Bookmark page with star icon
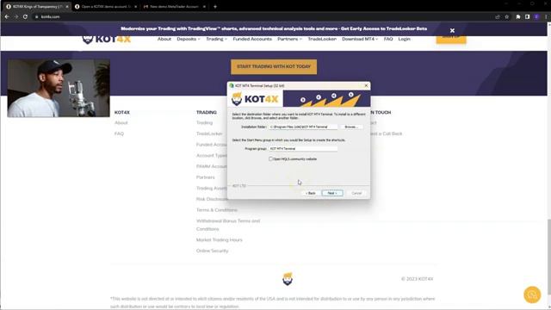 pyautogui.click(x=507, y=16)
